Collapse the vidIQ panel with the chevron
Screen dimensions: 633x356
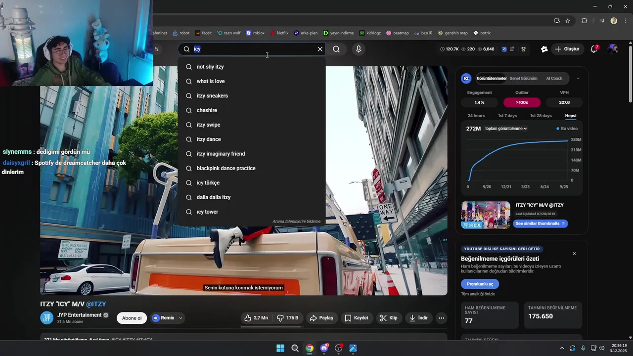(578, 78)
